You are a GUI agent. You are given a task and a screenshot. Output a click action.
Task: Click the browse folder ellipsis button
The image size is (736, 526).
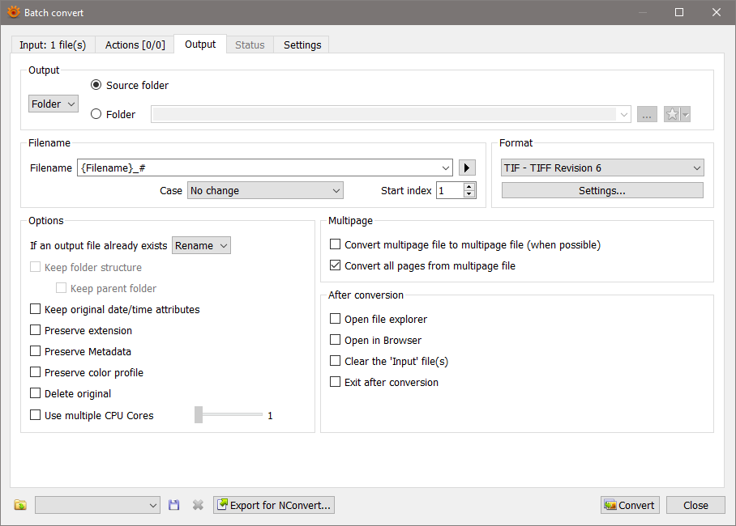647,114
